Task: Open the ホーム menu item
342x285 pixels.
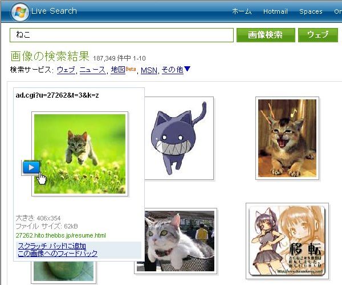Action: point(242,11)
